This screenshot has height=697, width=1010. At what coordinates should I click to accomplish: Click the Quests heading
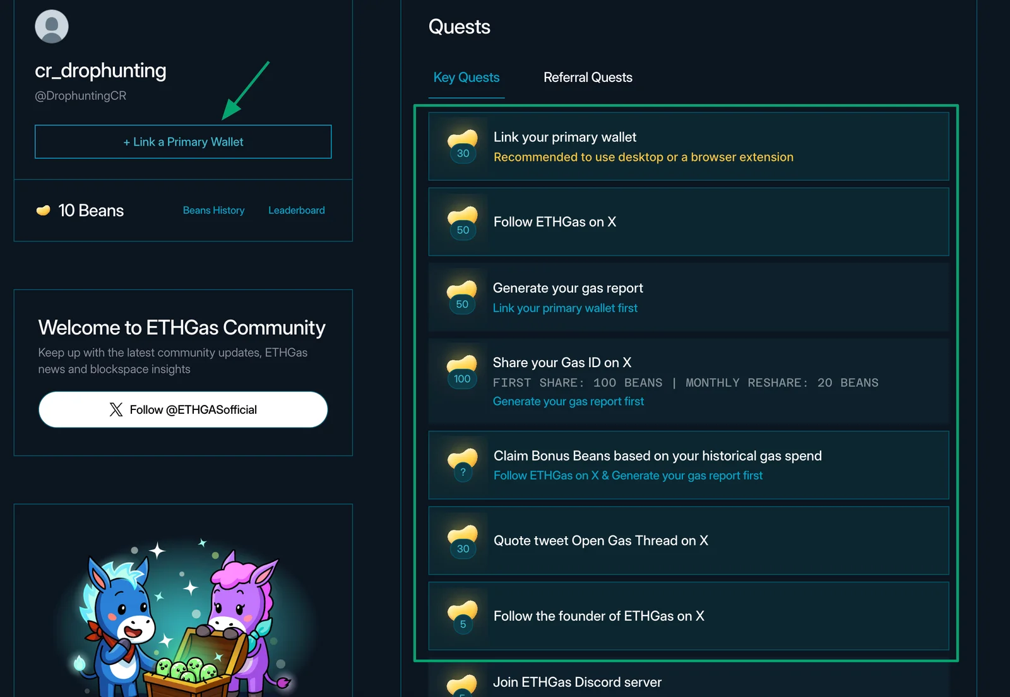point(460,27)
